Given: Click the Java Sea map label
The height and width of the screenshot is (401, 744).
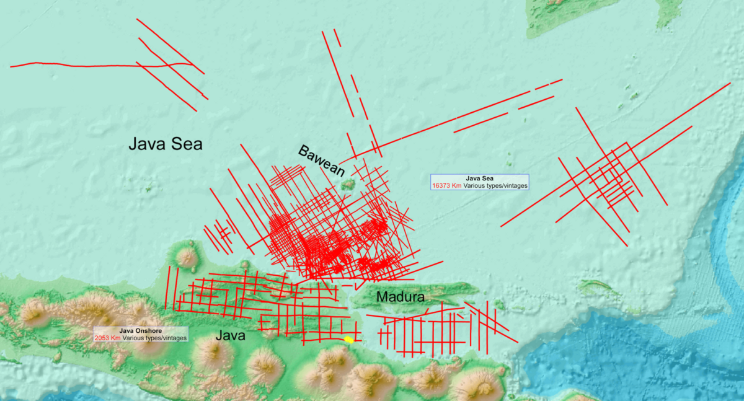Looking at the screenshot, I should [x=166, y=144].
